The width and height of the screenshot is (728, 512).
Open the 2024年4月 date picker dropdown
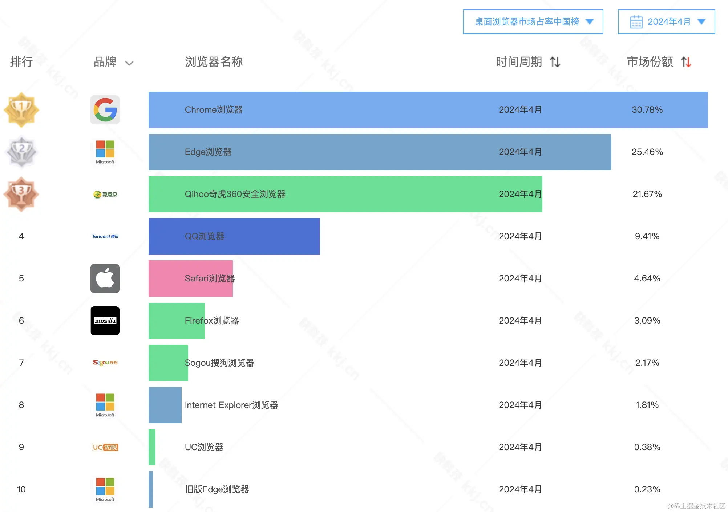tap(666, 22)
